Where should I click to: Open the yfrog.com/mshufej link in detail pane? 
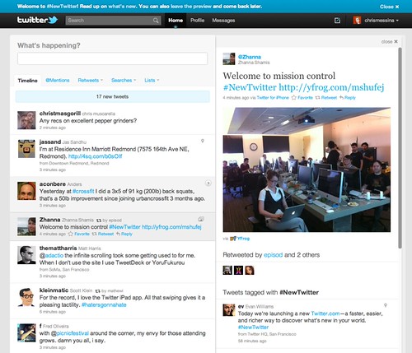click(331, 87)
